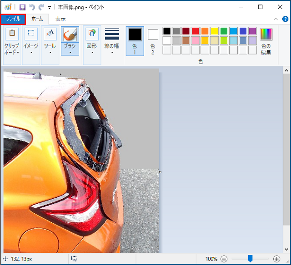Maximize the Paint window

coord(260,7)
